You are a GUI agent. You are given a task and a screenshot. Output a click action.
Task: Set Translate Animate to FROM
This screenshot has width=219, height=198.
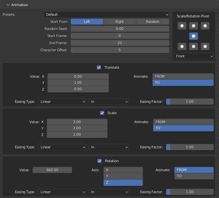183,77
